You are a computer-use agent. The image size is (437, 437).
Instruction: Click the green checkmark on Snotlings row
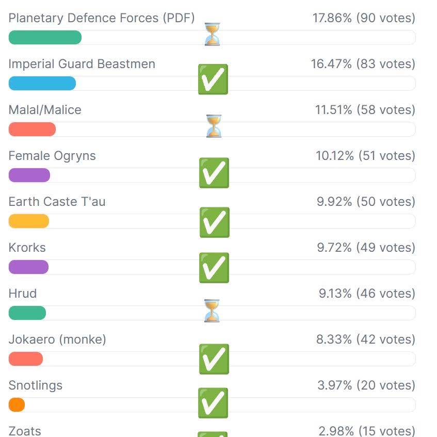click(x=213, y=403)
